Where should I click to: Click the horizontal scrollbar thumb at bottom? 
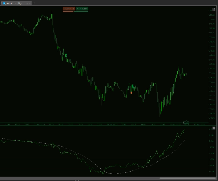pos(187,178)
